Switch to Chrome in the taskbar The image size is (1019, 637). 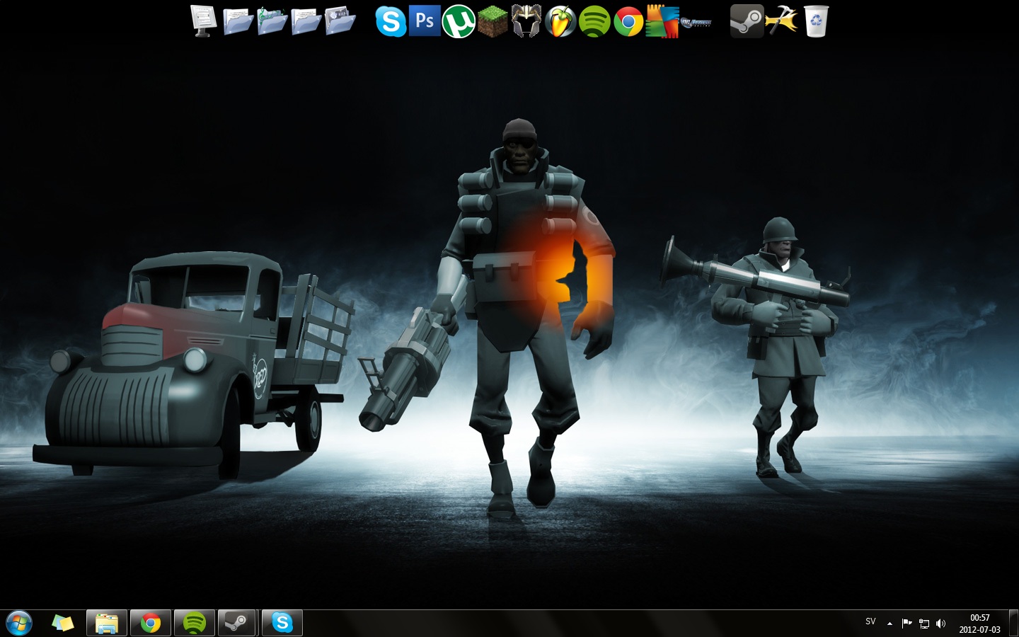[x=150, y=623]
